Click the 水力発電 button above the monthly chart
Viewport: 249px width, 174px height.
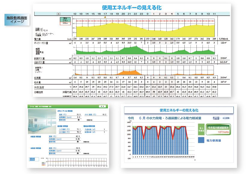(226, 118)
